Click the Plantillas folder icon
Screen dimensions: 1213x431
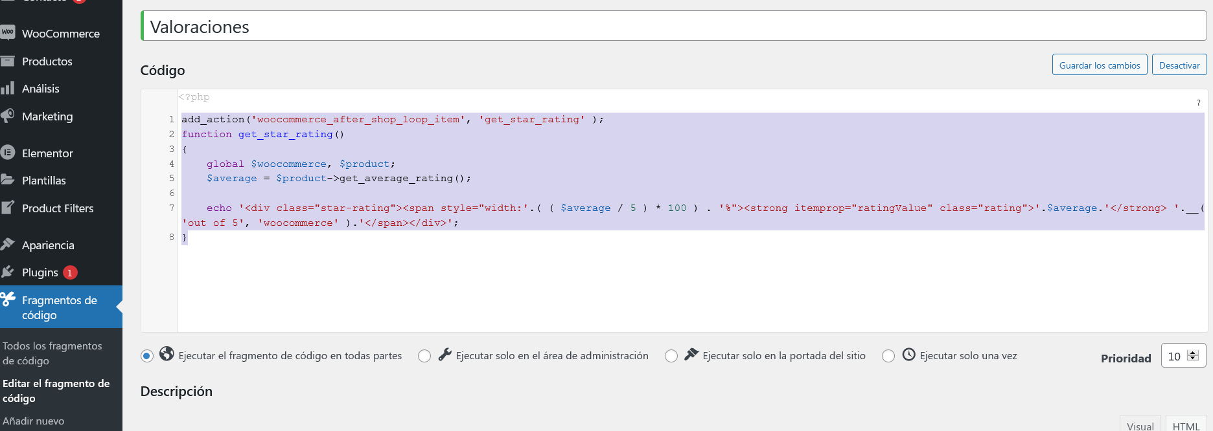pyautogui.click(x=7, y=180)
